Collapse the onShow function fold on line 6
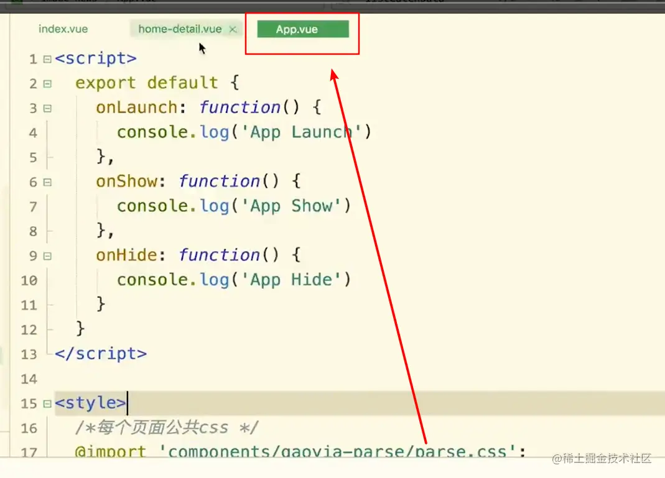665x478 pixels. pos(47,182)
